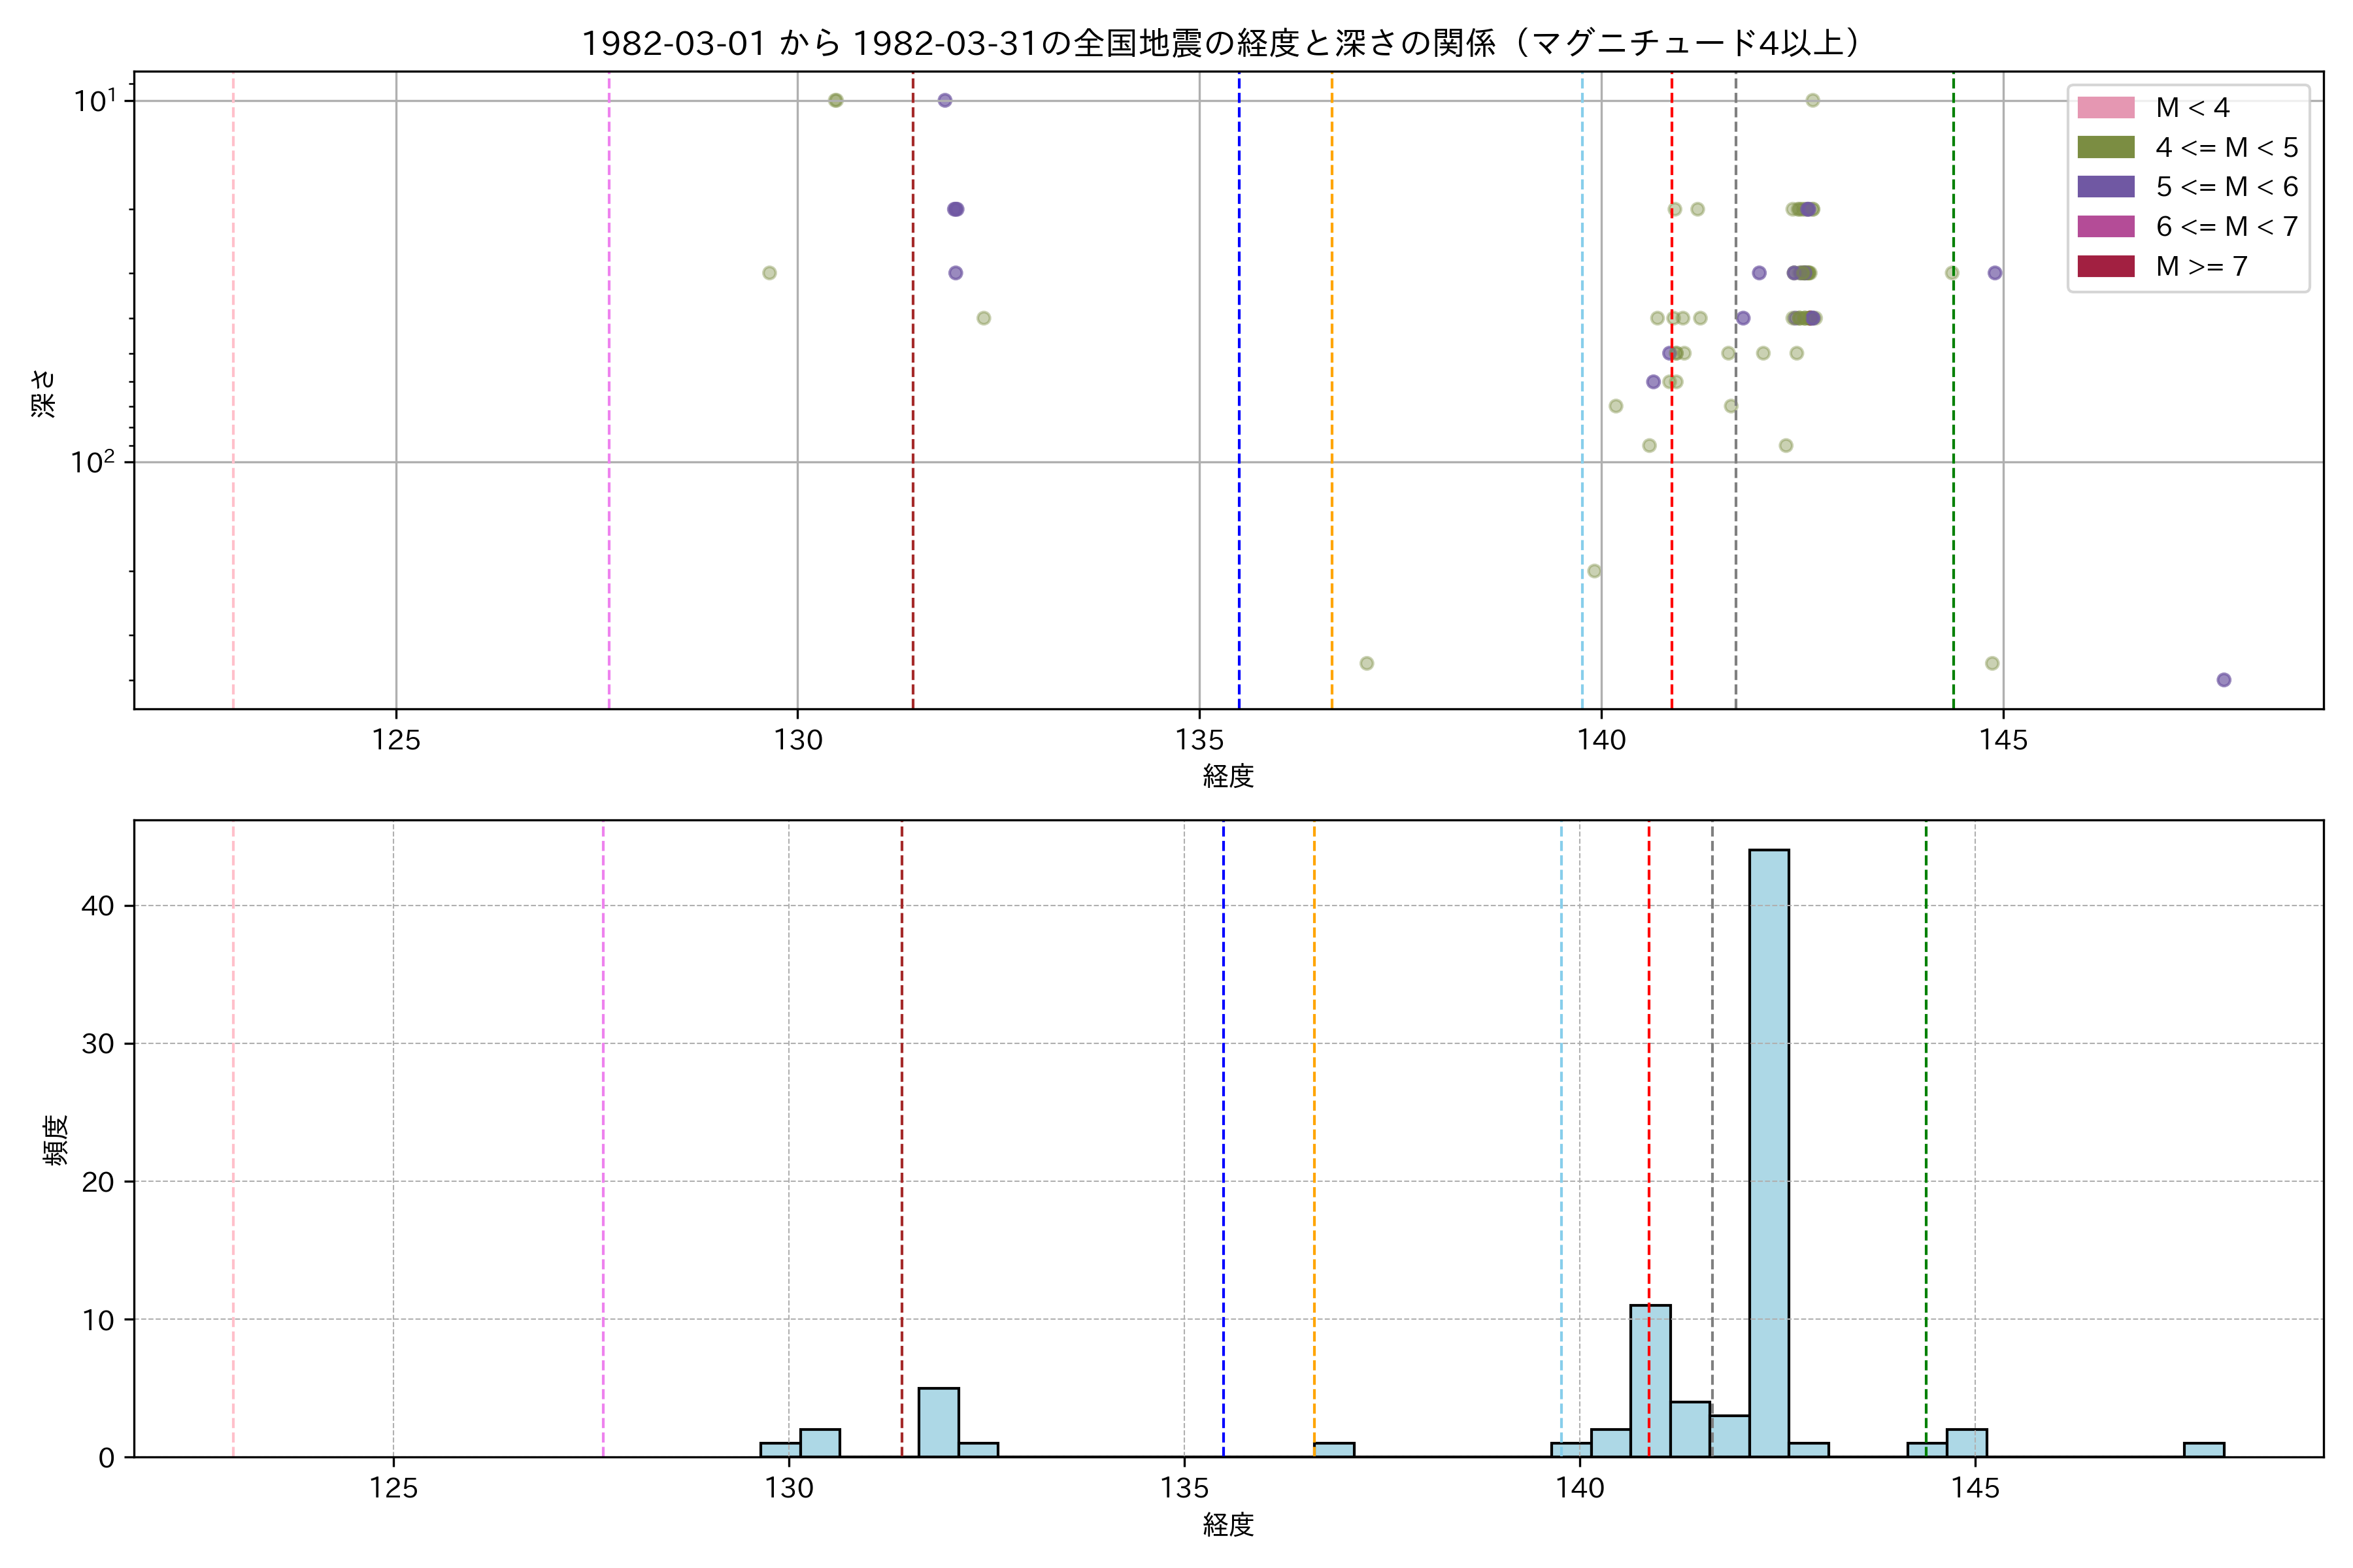Screen dimensions: 2353x1568
Task: Click the 40 tick label on the histogram
Action: [98, 906]
